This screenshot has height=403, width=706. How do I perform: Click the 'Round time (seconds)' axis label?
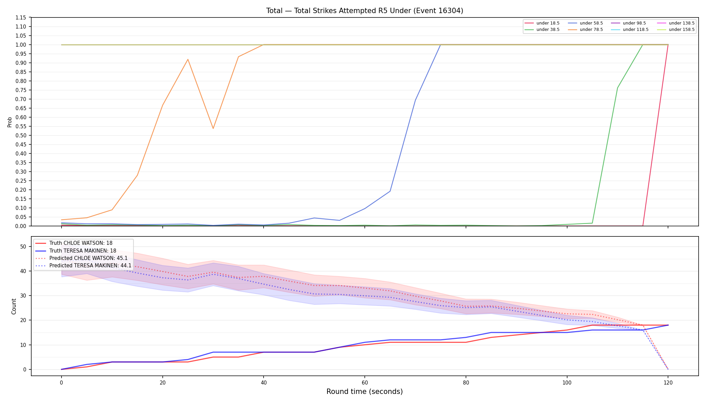(364, 392)
